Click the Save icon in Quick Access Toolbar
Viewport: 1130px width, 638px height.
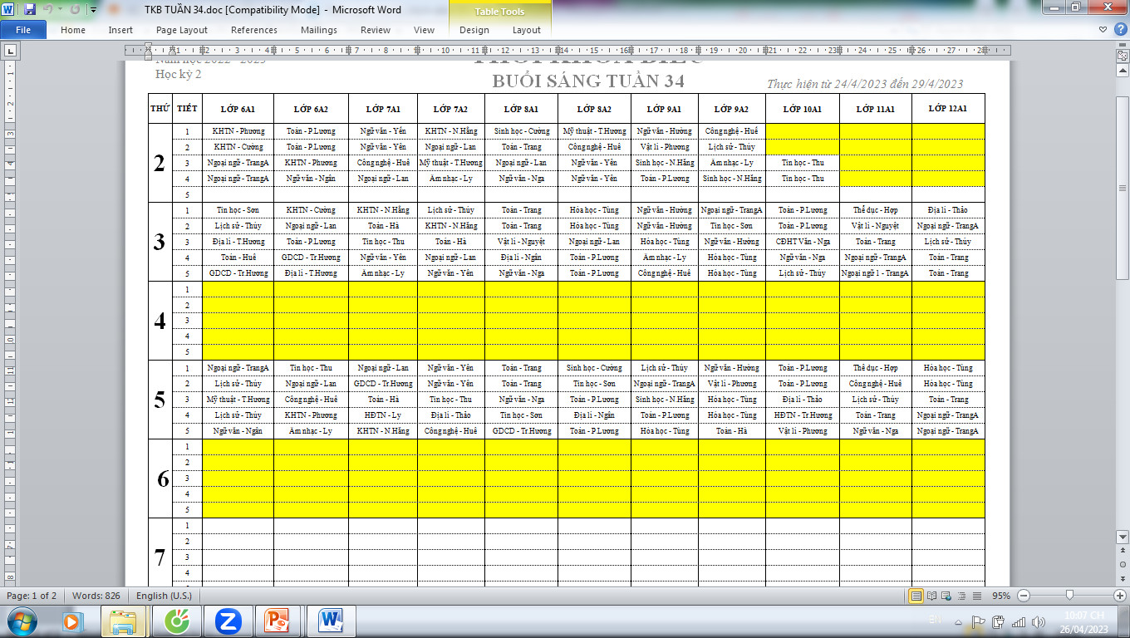click(30, 10)
